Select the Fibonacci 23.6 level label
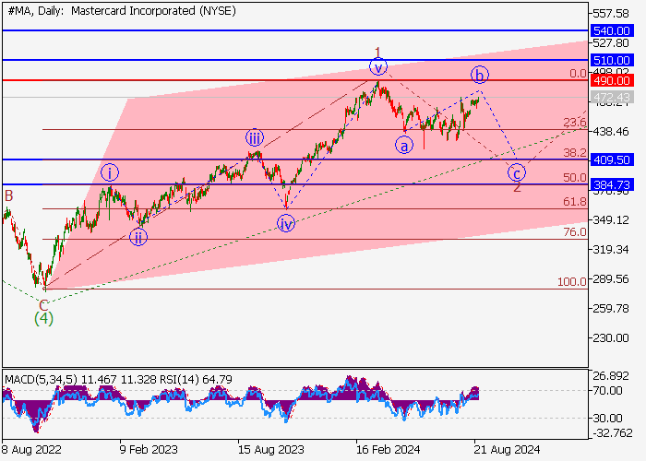 (575, 123)
